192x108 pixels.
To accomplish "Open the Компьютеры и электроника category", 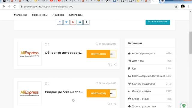I will point(148,76).
